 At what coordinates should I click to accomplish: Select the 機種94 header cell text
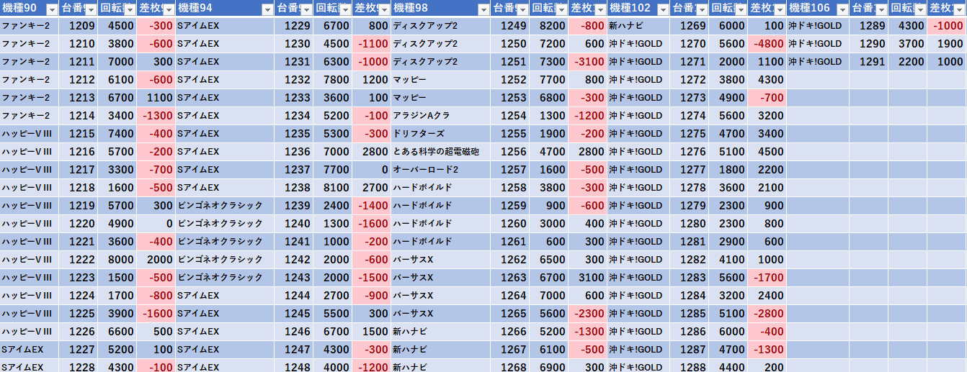tap(195, 9)
